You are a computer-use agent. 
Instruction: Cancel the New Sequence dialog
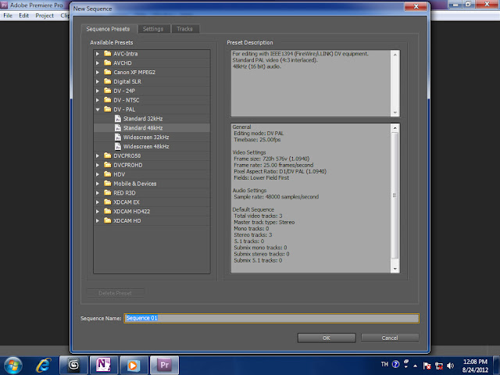[390, 338]
